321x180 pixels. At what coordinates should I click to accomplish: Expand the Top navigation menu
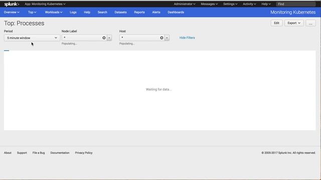click(x=32, y=12)
